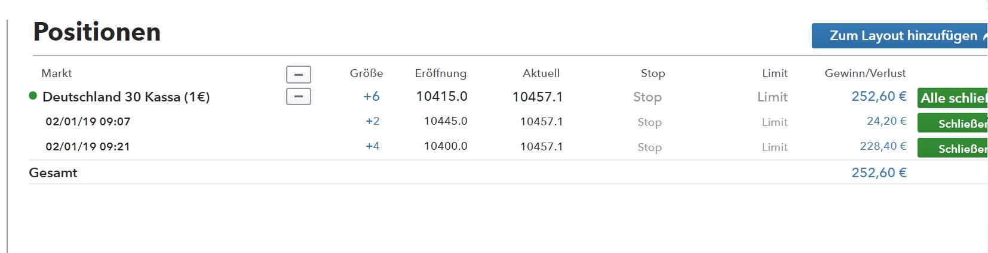
Task: Set Limit for Deutschland 30 Kassa total
Action: tap(772, 97)
